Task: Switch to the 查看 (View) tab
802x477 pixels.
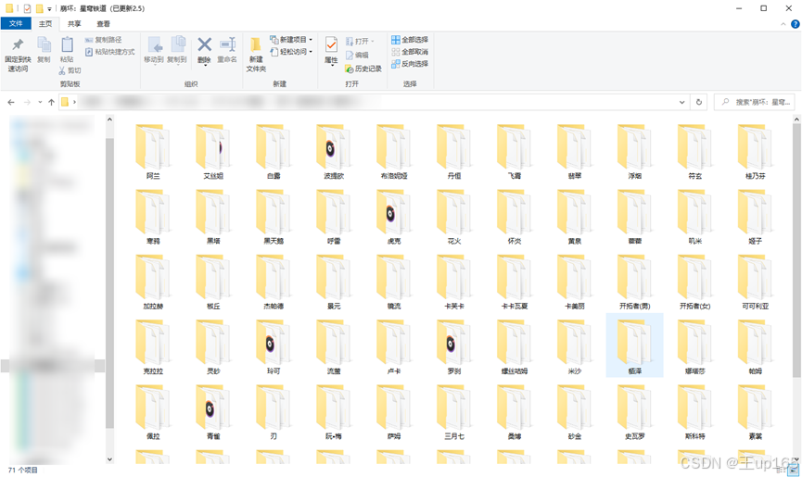Action: (x=103, y=23)
